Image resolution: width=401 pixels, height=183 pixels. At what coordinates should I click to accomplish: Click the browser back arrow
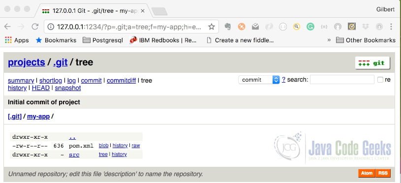(x=7, y=27)
